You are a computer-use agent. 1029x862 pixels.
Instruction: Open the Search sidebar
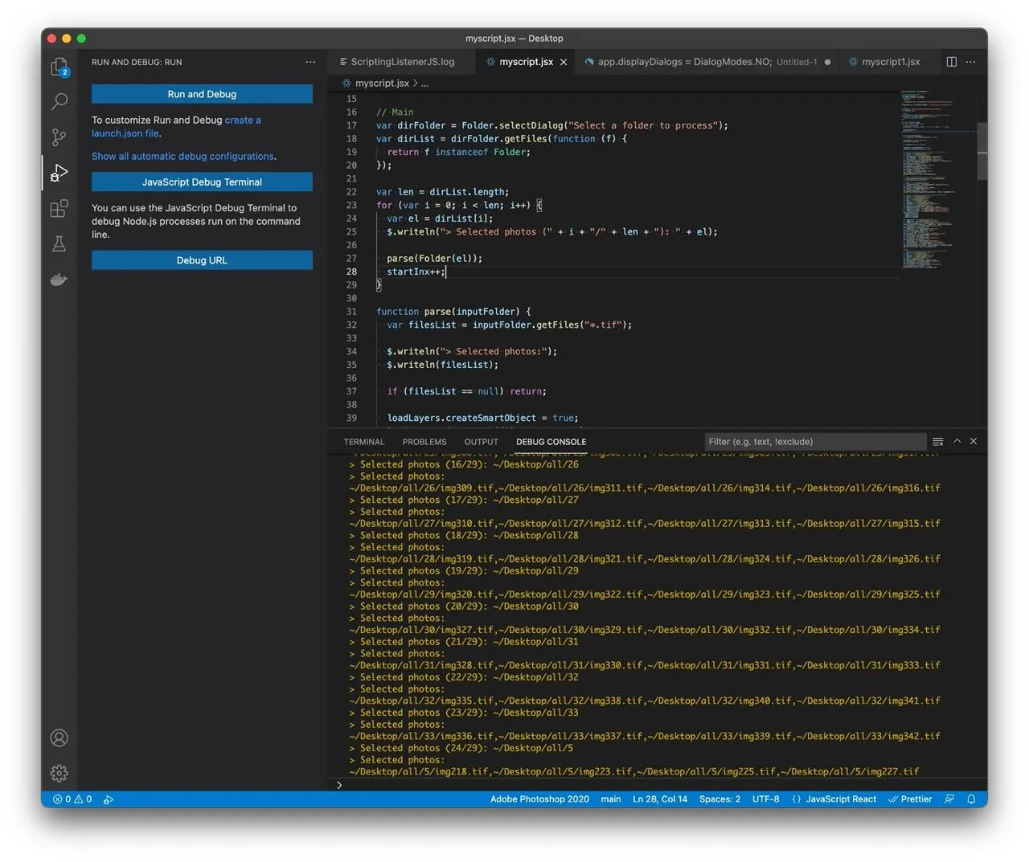(x=59, y=101)
